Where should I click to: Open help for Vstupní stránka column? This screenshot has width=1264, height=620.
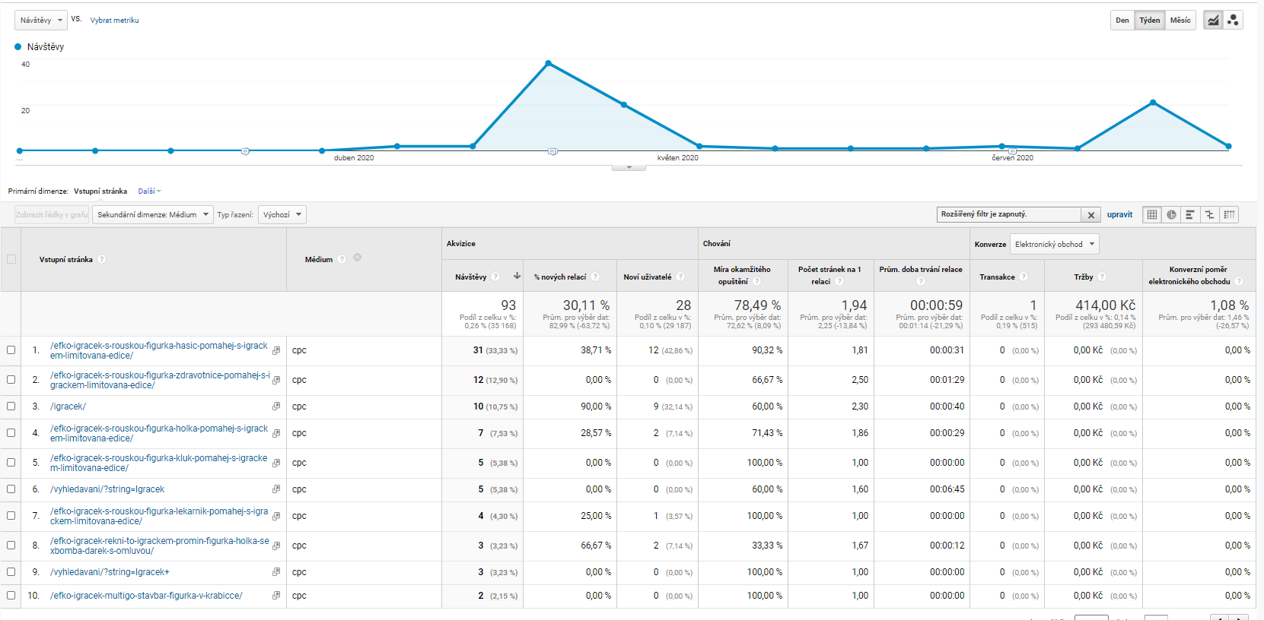tap(102, 259)
